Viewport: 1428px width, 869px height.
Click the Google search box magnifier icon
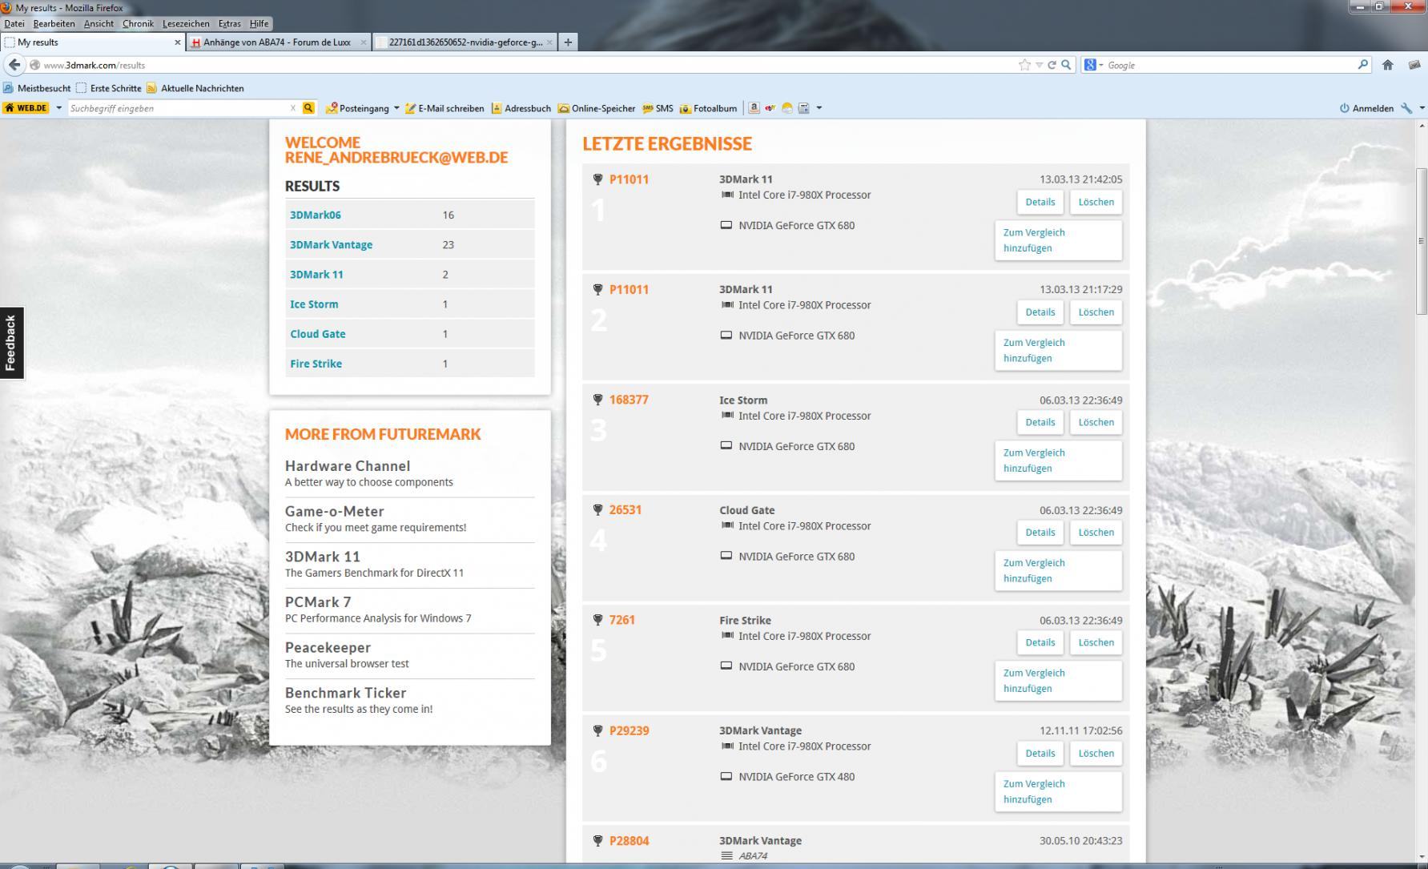1363,65
